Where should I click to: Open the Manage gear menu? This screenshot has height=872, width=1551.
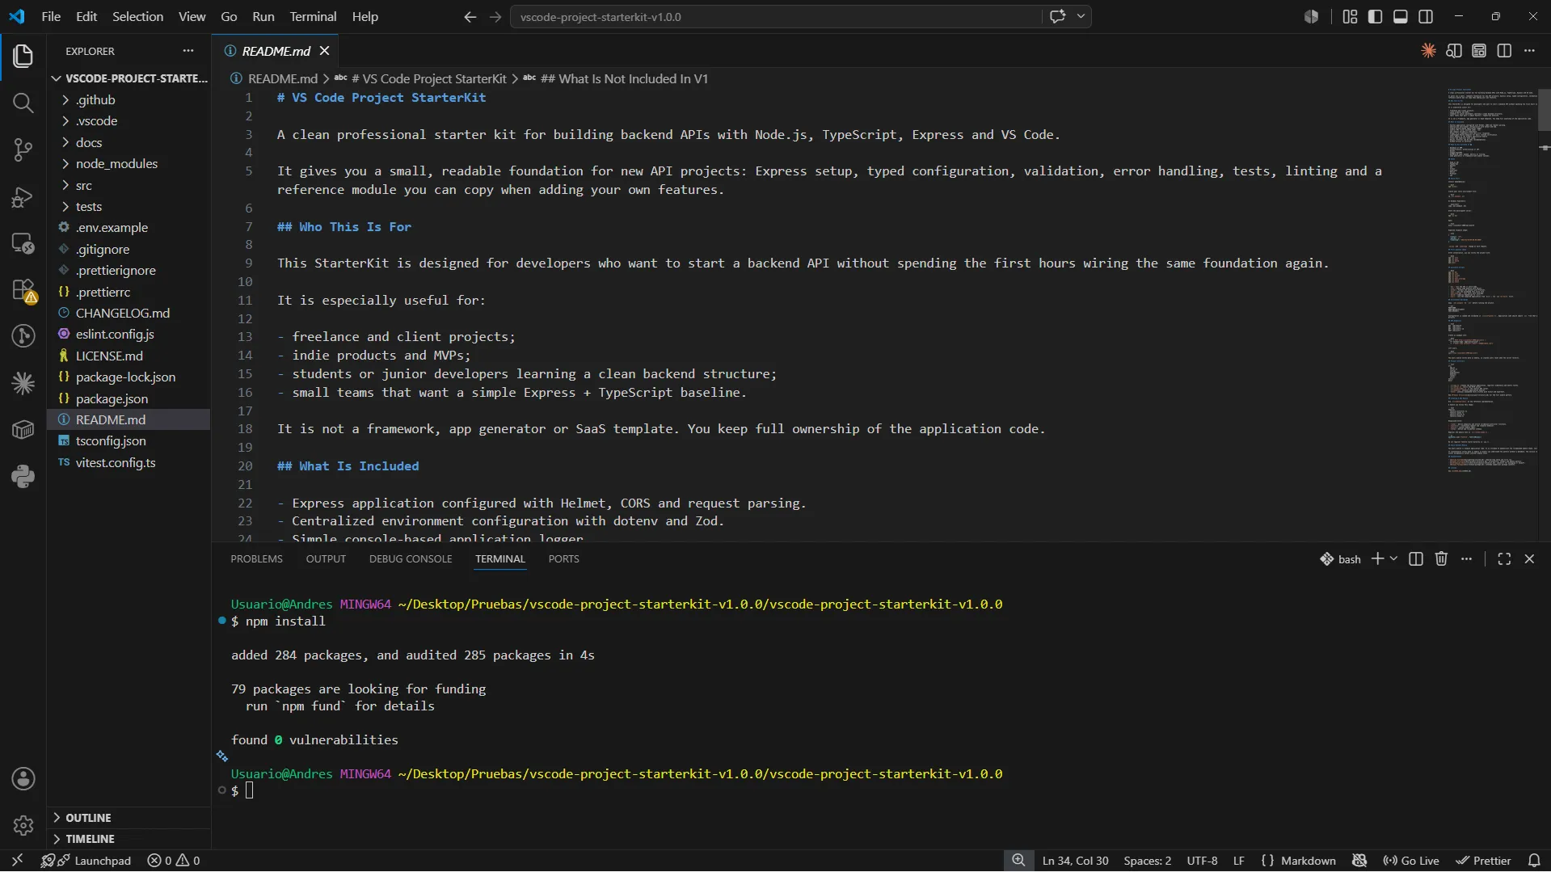coord(23,825)
